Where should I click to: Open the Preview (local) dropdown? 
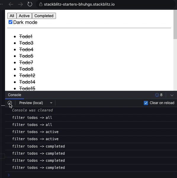coord(36,103)
